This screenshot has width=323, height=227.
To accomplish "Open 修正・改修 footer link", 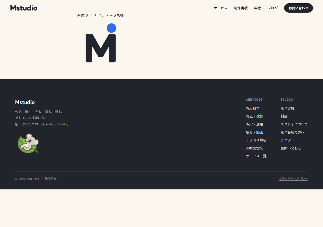I will click(x=255, y=116).
